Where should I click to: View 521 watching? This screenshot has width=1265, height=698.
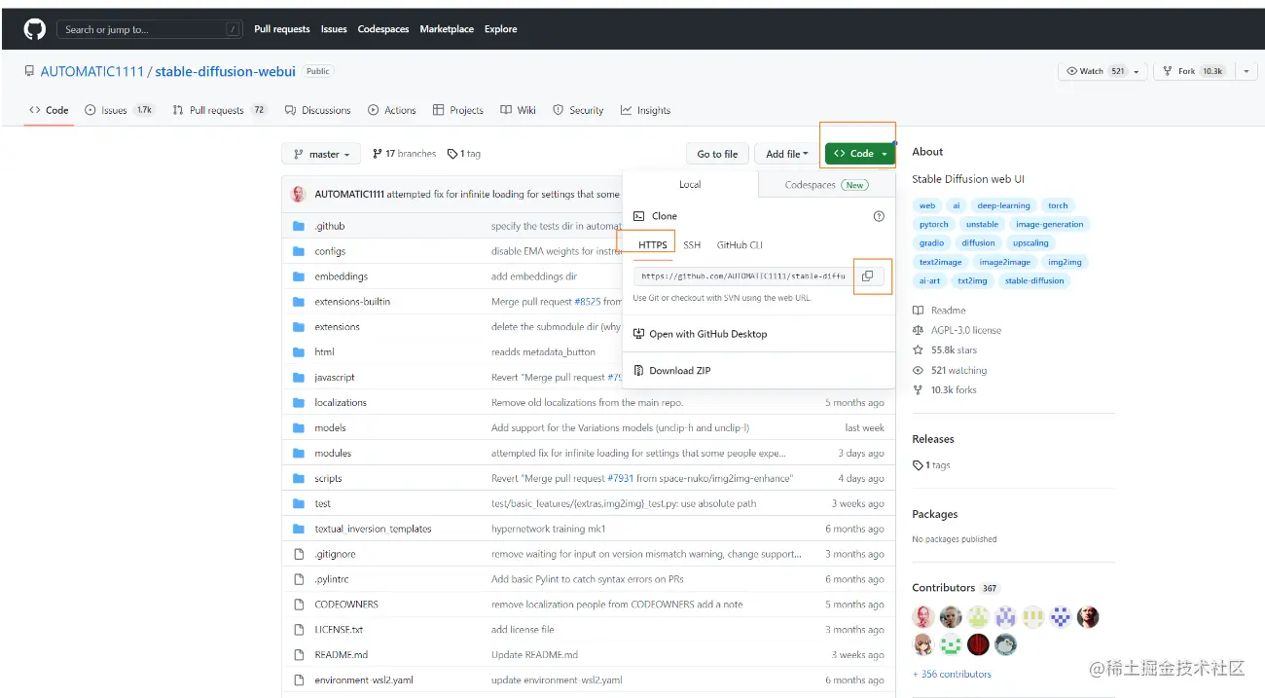click(950, 370)
